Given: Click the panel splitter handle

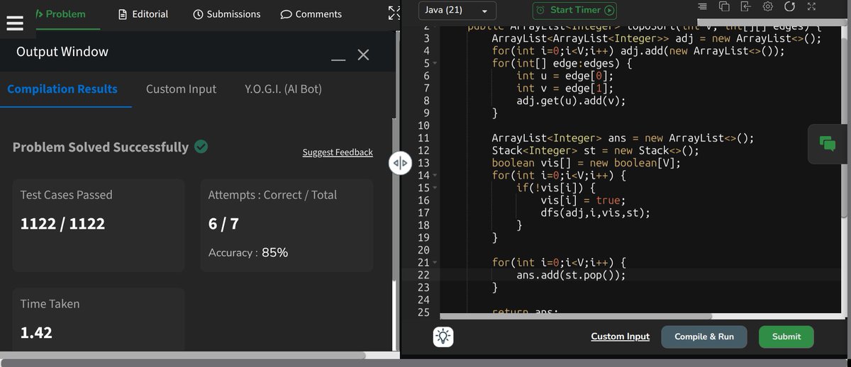Looking at the screenshot, I should point(399,164).
